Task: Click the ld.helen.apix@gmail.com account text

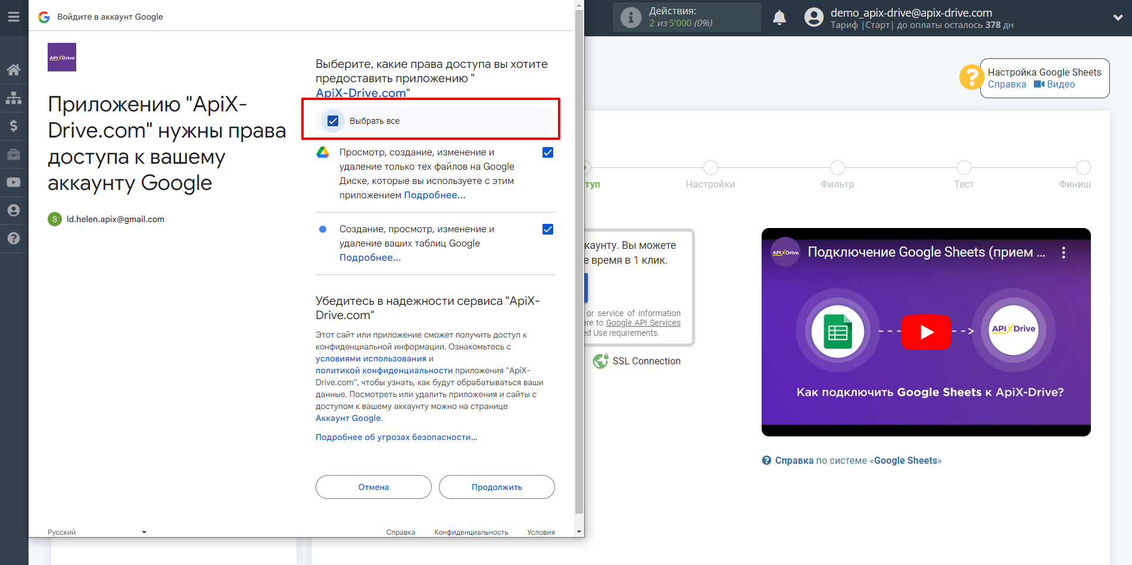Action: pyautogui.click(x=116, y=219)
